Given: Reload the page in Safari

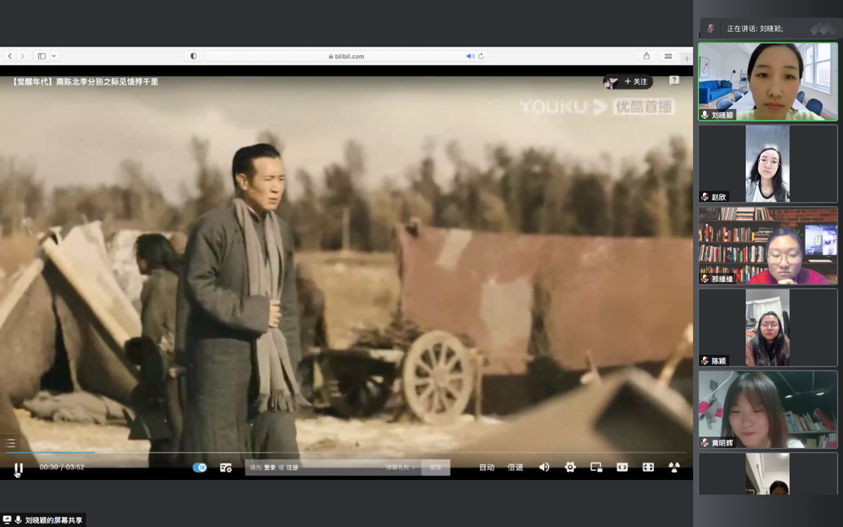Looking at the screenshot, I should (x=481, y=56).
